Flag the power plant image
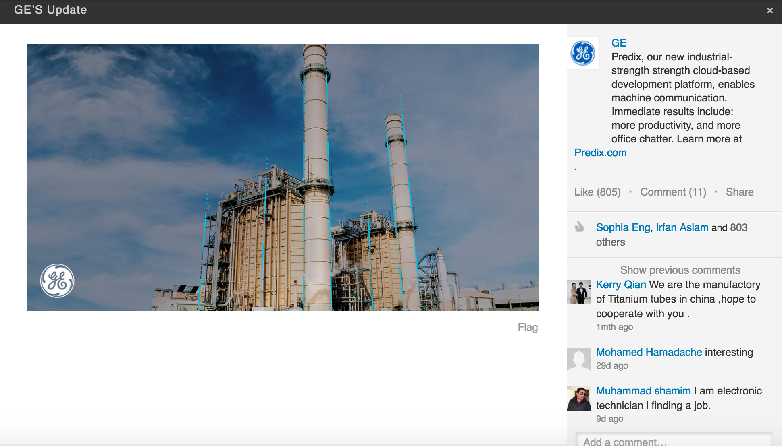 click(x=528, y=327)
